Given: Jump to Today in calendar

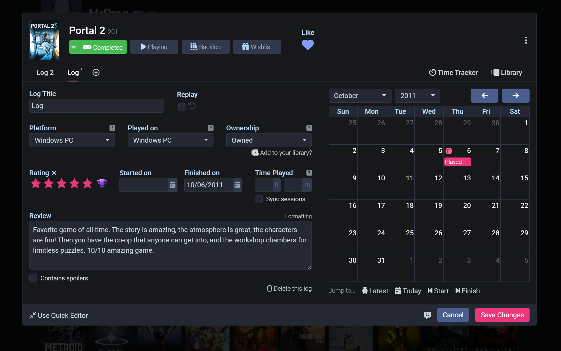Looking at the screenshot, I should coord(408,291).
